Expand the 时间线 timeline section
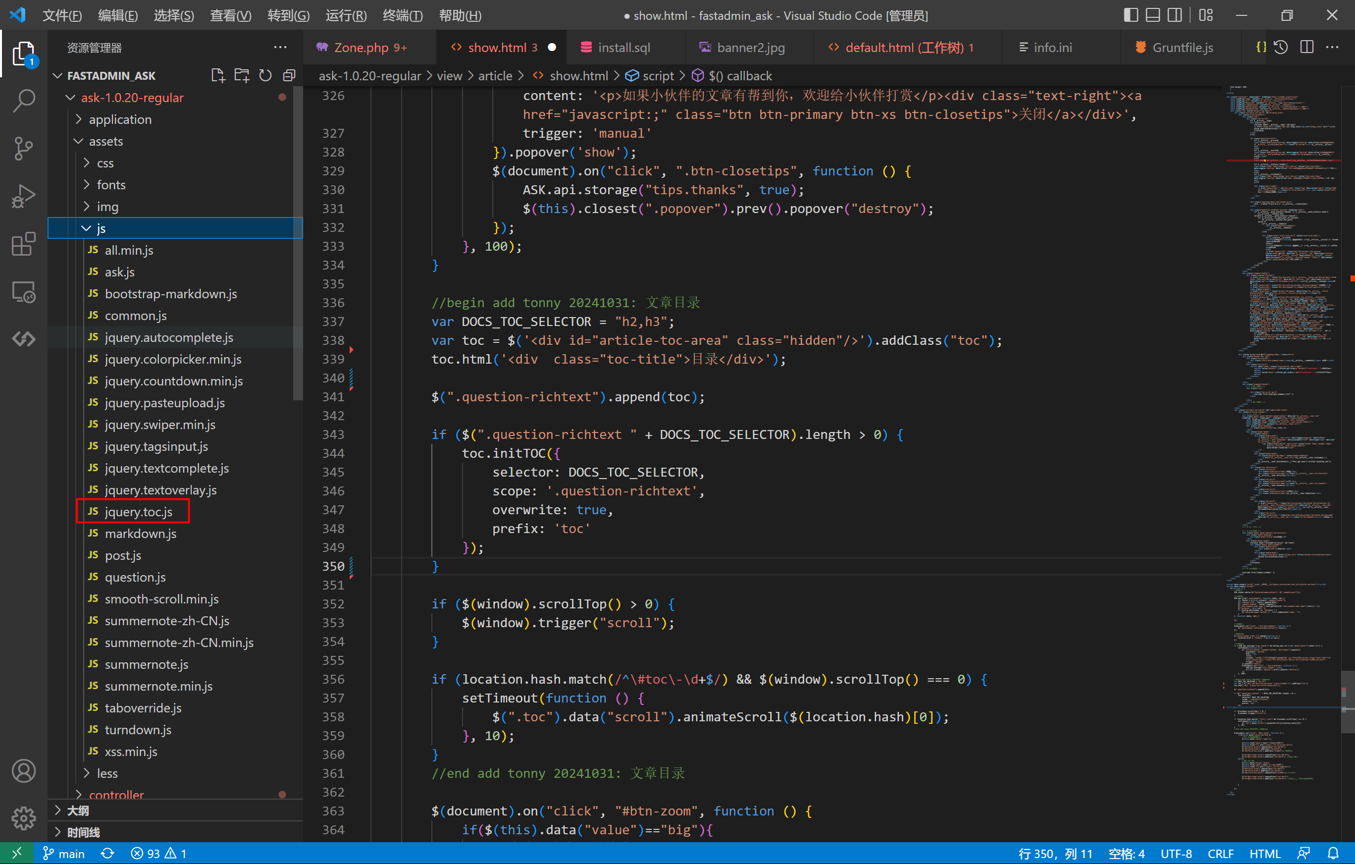This screenshot has width=1355, height=864. click(x=175, y=832)
